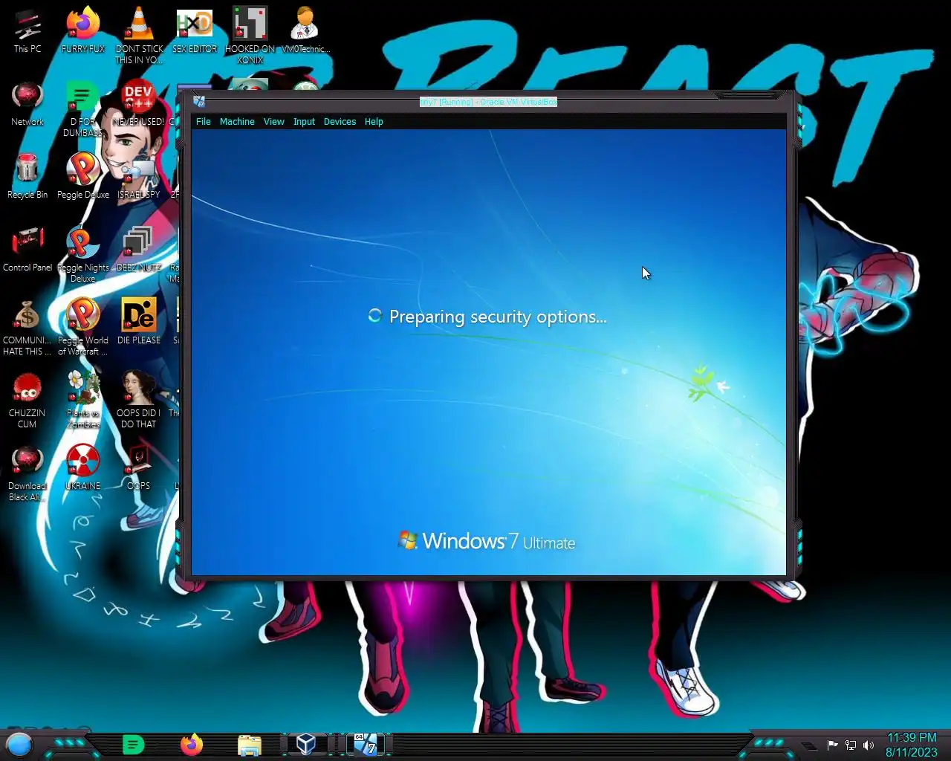Open the Help menu in VirtualBox
Screen dimensions: 951x761
(374, 122)
